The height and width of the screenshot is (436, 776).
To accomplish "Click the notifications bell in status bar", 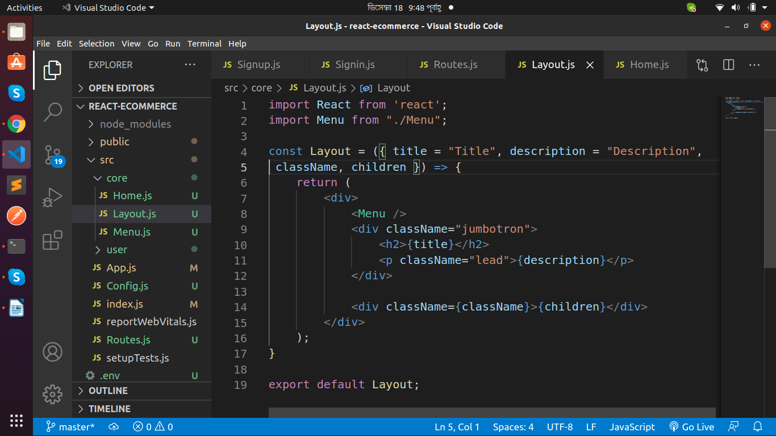I will pos(757,427).
